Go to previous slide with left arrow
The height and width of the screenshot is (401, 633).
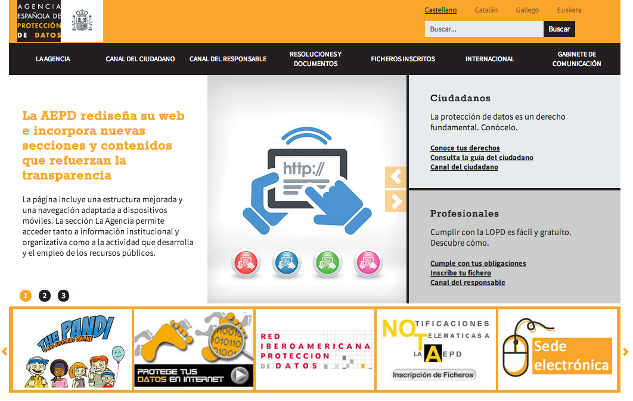(x=396, y=177)
